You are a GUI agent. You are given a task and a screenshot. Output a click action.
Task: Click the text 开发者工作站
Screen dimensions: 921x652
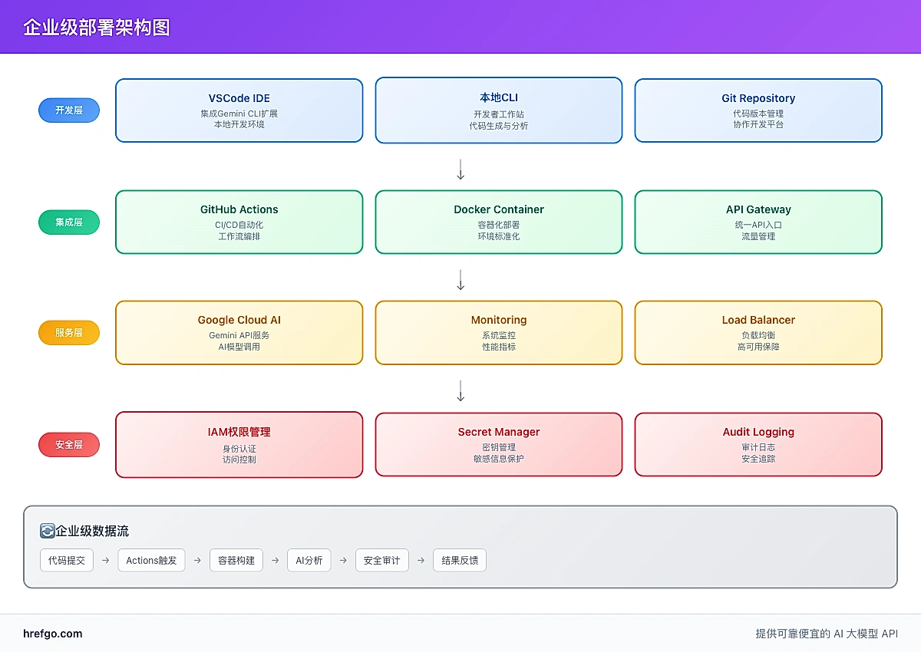tap(499, 114)
